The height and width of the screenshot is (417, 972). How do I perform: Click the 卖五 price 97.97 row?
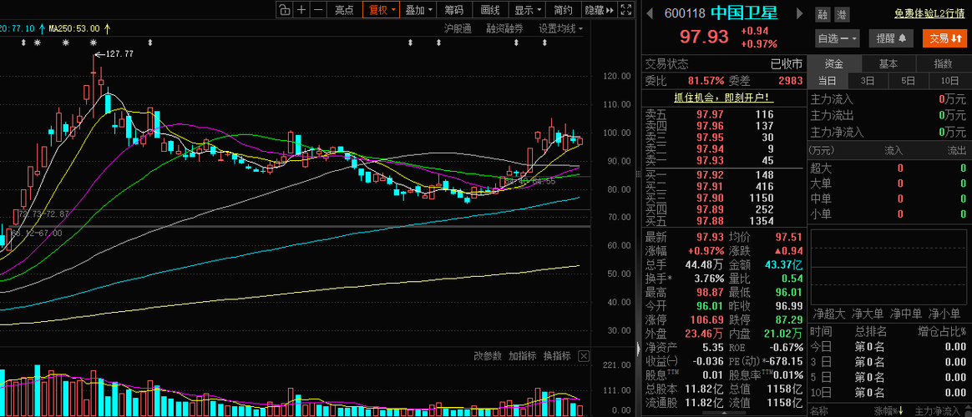pos(724,113)
